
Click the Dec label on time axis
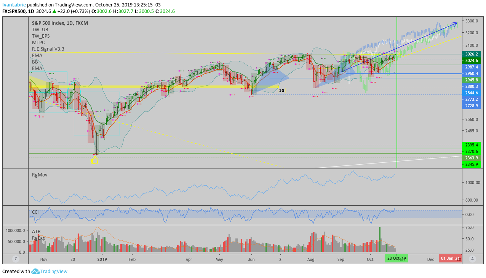(x=430, y=259)
